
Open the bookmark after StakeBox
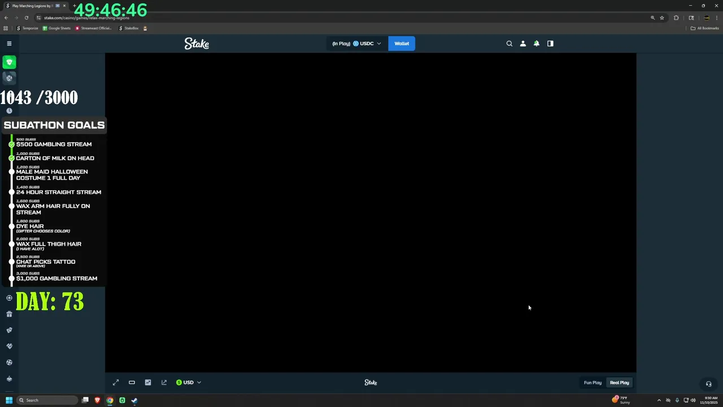pyautogui.click(x=145, y=28)
